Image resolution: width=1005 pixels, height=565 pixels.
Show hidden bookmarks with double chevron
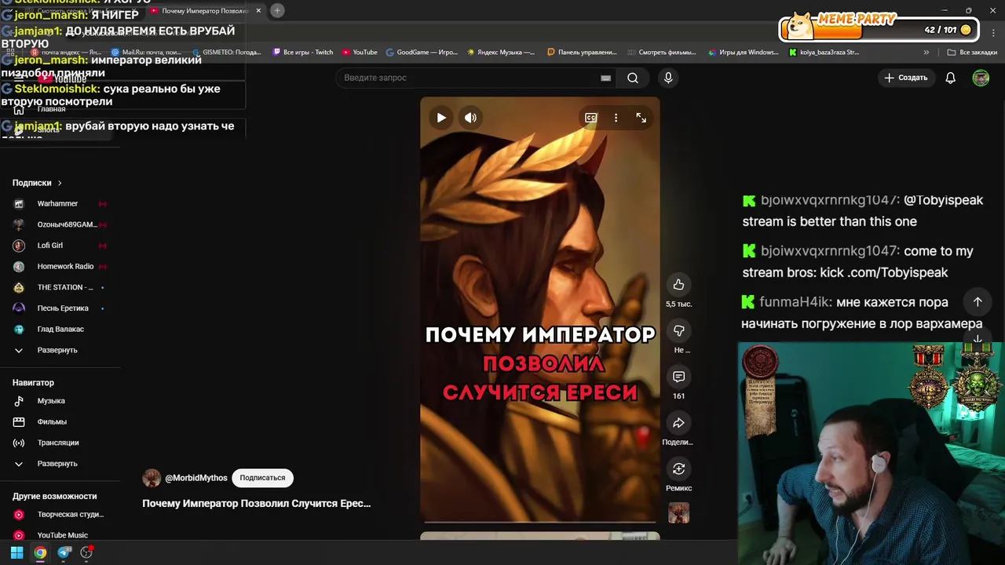click(x=926, y=53)
